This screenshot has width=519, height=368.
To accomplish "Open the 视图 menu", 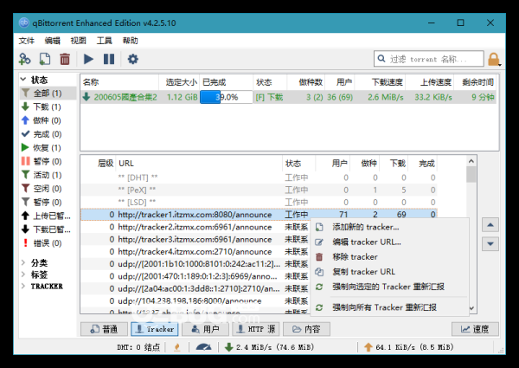I will (78, 41).
